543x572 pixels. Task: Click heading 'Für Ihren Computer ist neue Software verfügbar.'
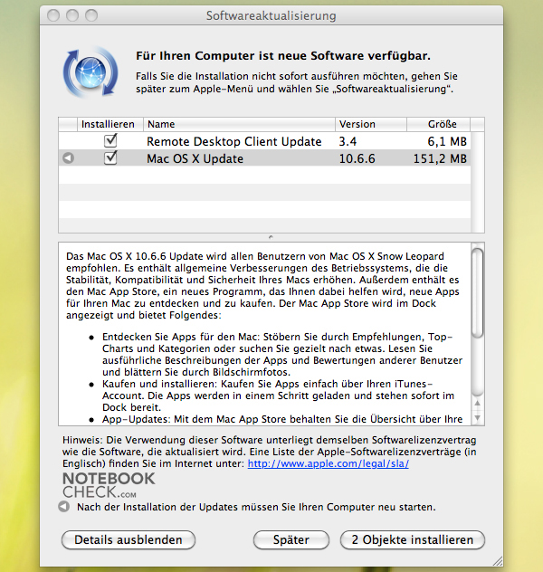click(283, 56)
